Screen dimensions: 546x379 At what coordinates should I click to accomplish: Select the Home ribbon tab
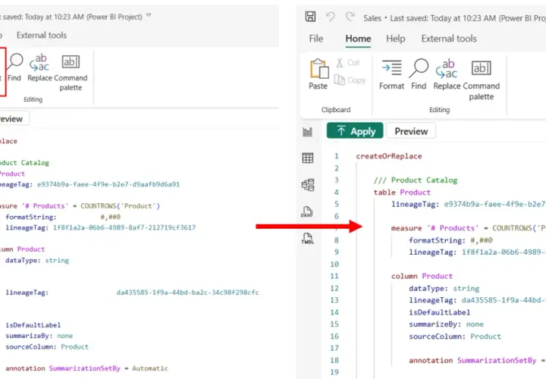click(x=358, y=39)
